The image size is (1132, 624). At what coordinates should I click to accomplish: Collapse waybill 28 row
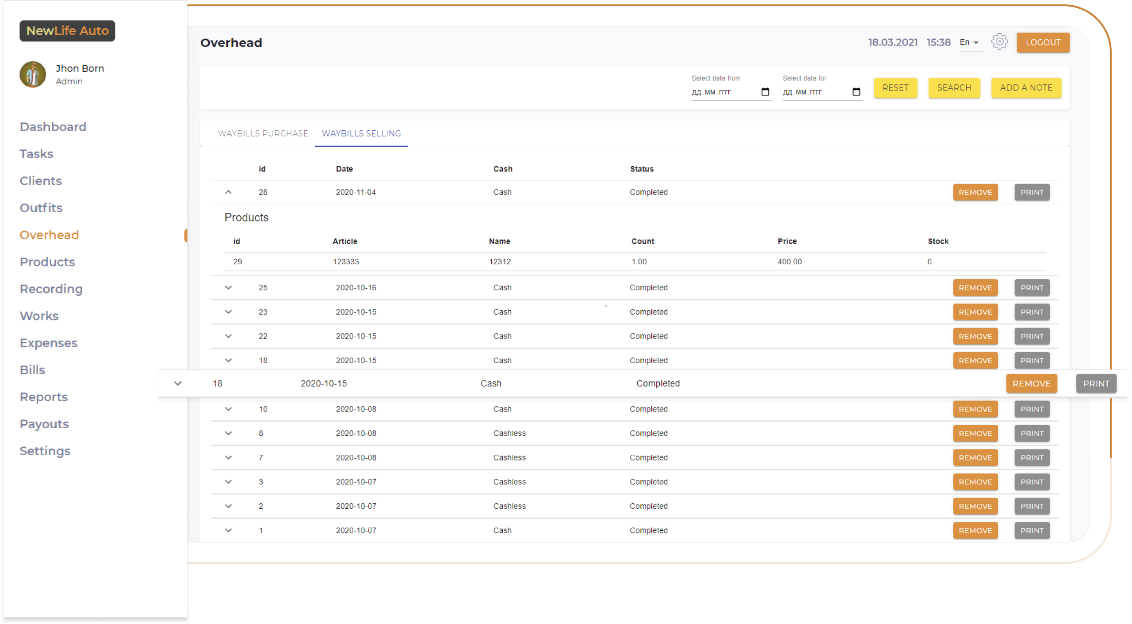228,192
